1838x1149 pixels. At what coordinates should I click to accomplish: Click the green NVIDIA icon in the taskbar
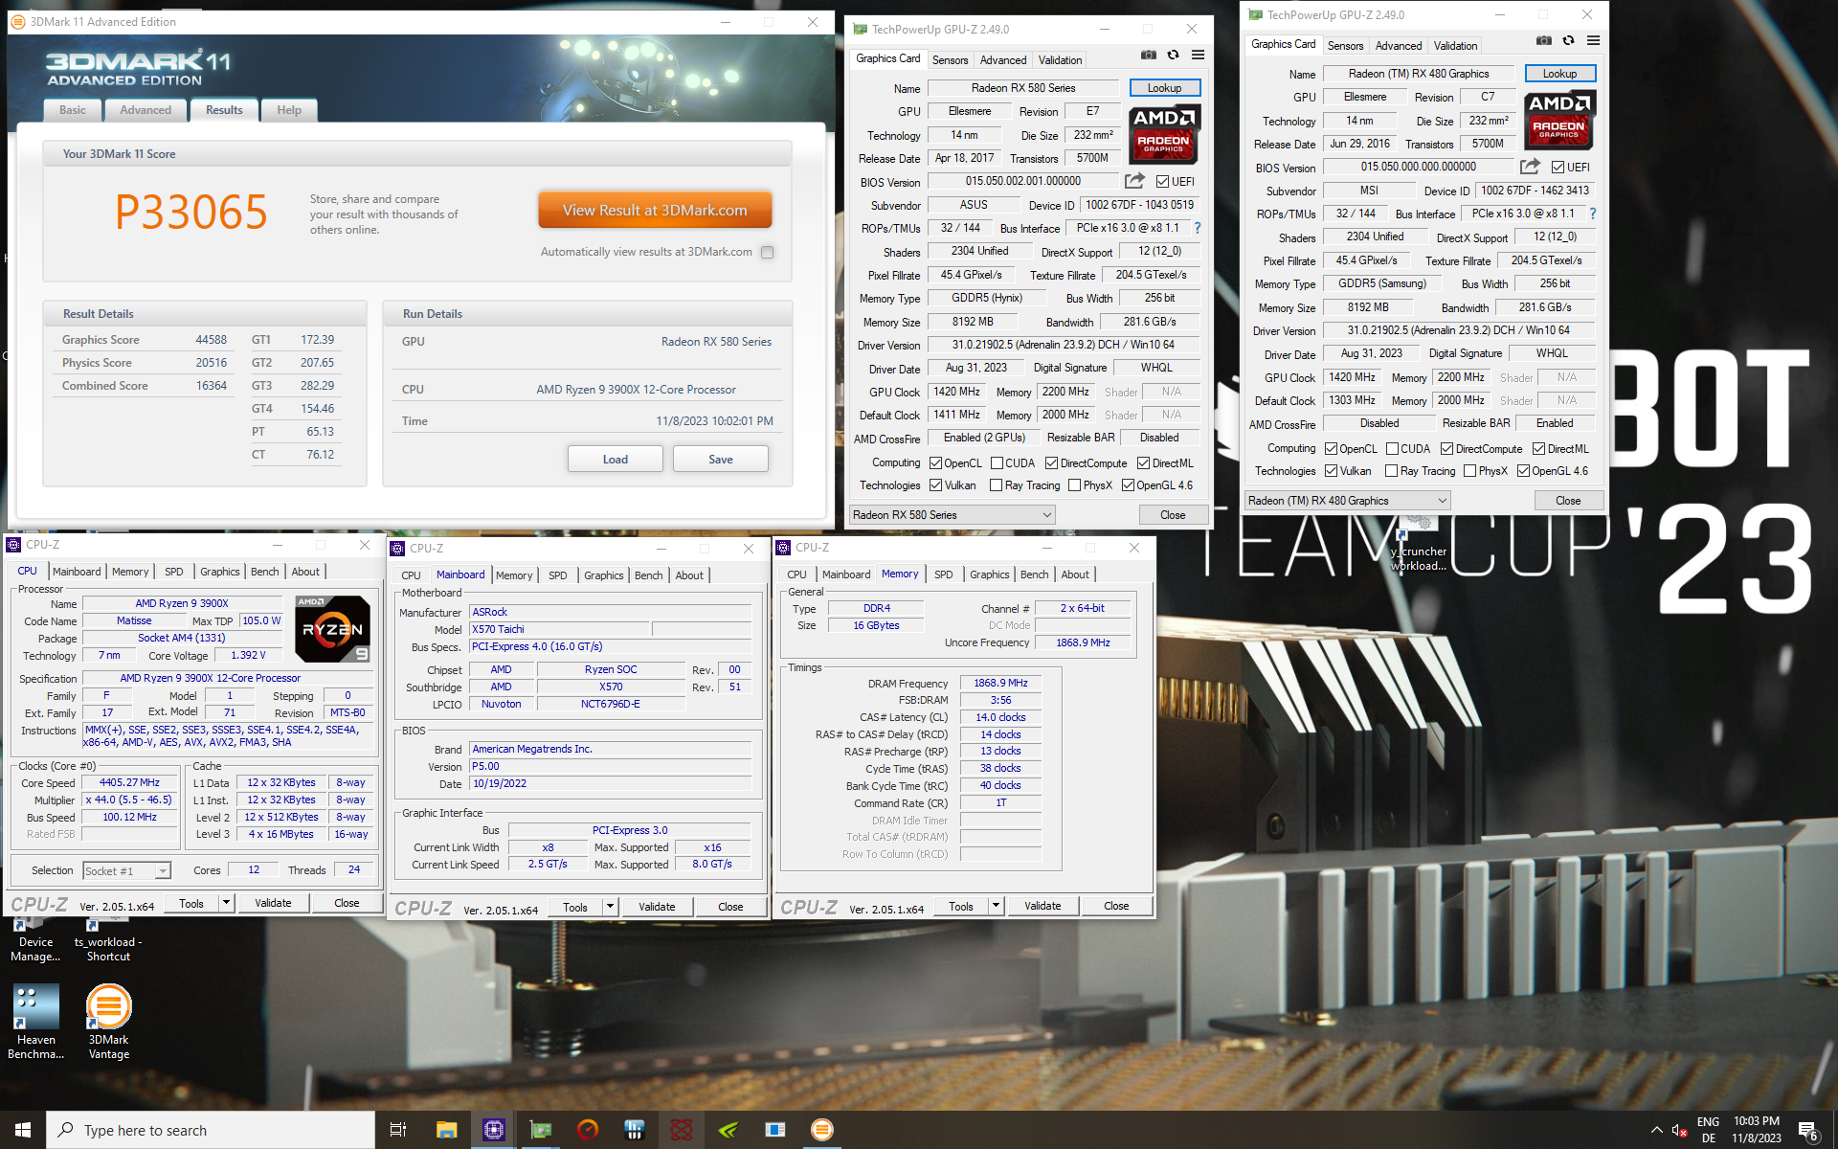tap(728, 1130)
